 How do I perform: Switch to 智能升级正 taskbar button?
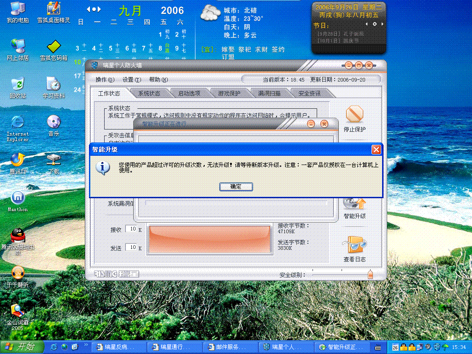click(342, 348)
